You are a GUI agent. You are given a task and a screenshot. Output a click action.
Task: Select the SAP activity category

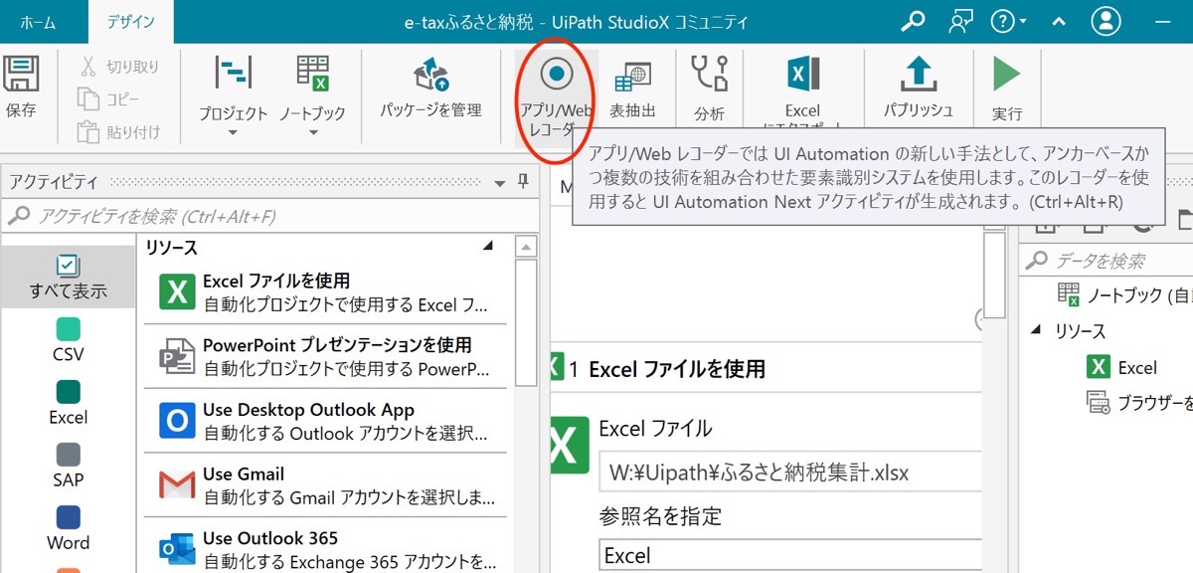(68, 467)
